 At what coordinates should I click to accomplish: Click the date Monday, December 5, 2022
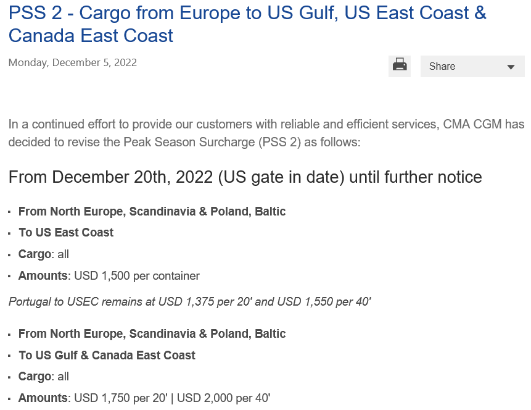pos(73,63)
